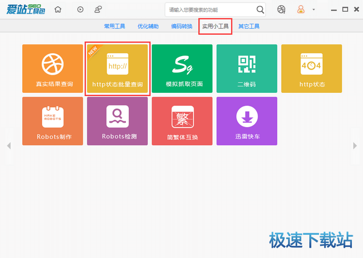Expand the account dropdown arrow
Viewport: 363px width, 258px height.
pos(314,10)
